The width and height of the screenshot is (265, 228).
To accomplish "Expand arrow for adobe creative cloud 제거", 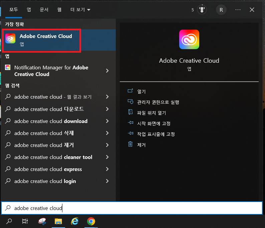I will [107, 145].
